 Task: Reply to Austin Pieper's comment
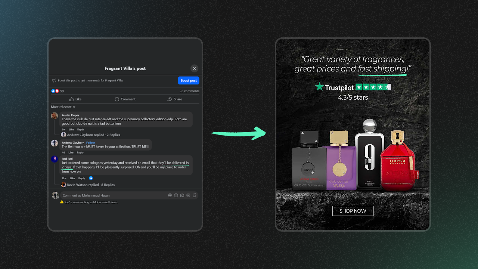[x=81, y=130]
